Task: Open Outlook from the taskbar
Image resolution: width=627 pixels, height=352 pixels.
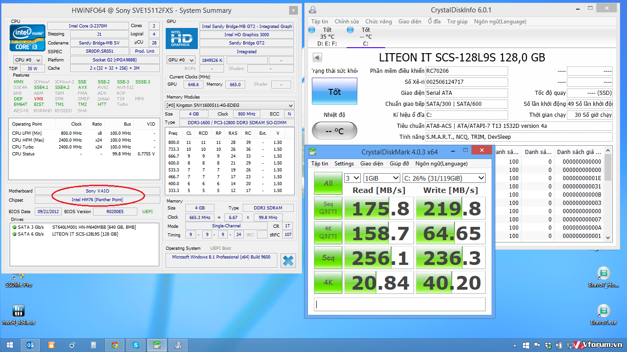Action: point(31,345)
